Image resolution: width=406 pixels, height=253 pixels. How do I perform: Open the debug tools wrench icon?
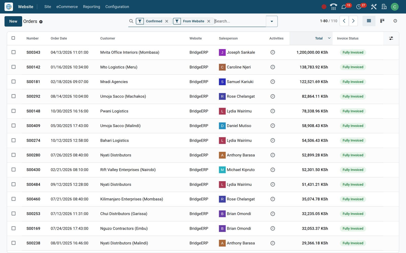pyautogui.click(x=374, y=7)
